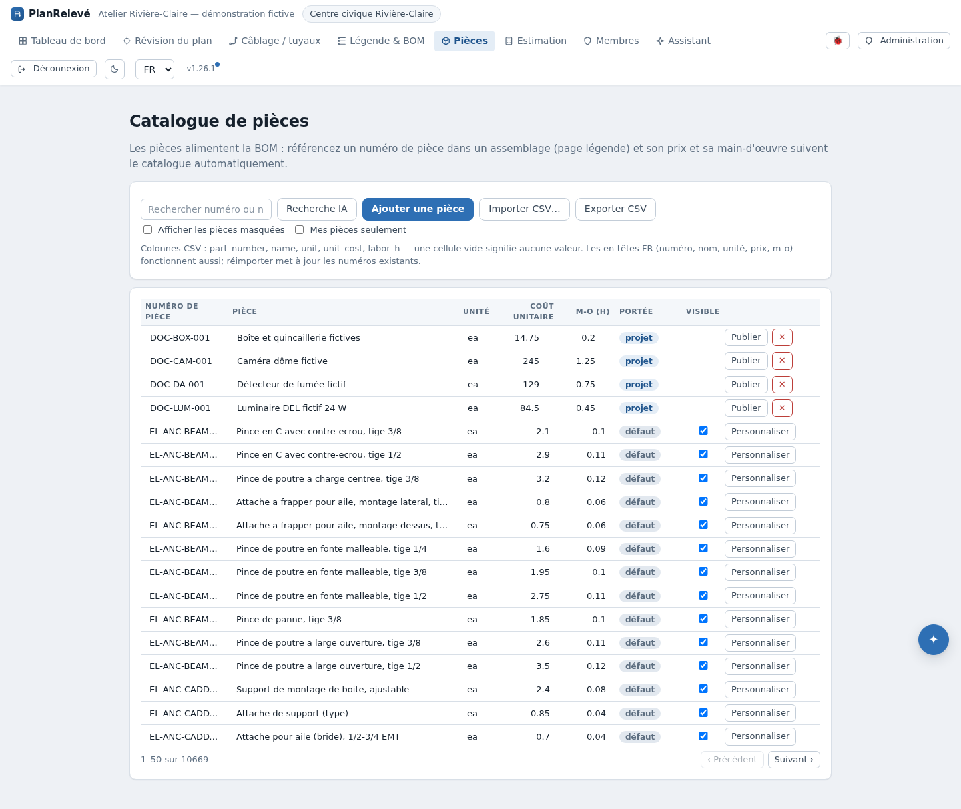Open the Estimation tab
961x809 pixels.
(535, 41)
